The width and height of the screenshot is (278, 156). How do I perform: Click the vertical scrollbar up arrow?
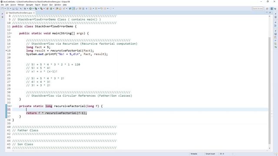269,16
